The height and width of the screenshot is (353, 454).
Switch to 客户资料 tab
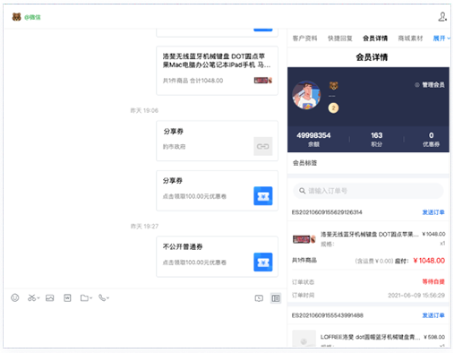pos(304,39)
